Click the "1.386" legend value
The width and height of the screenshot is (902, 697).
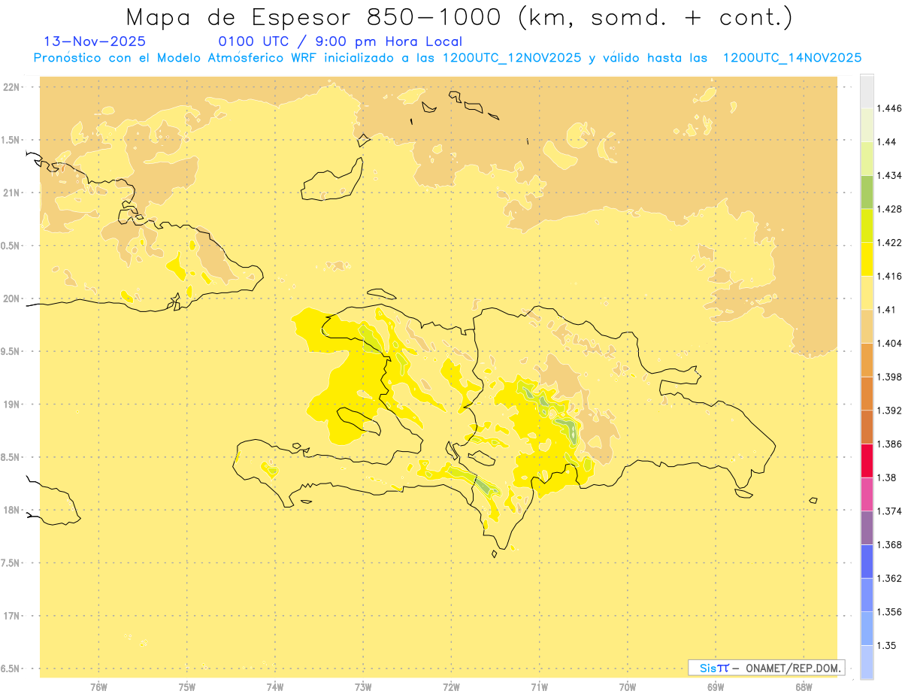click(890, 444)
